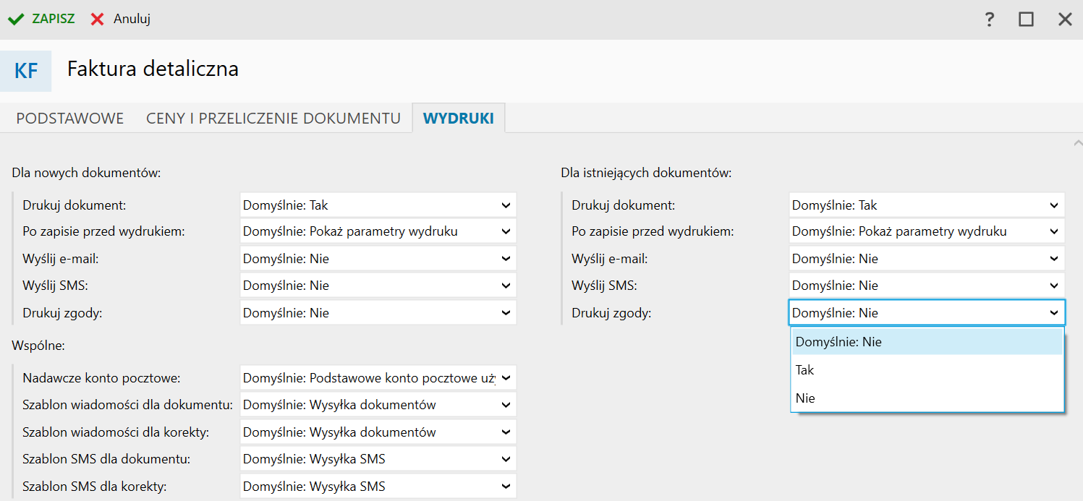
Task: Click the KF document type badge
Action: pyautogui.click(x=26, y=71)
